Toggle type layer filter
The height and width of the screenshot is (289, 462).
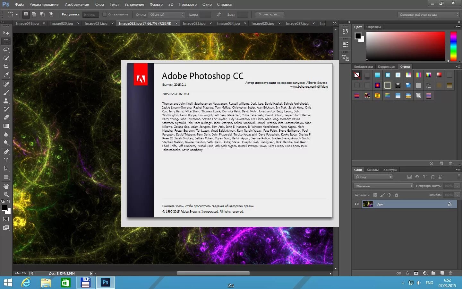pyautogui.click(x=425, y=177)
